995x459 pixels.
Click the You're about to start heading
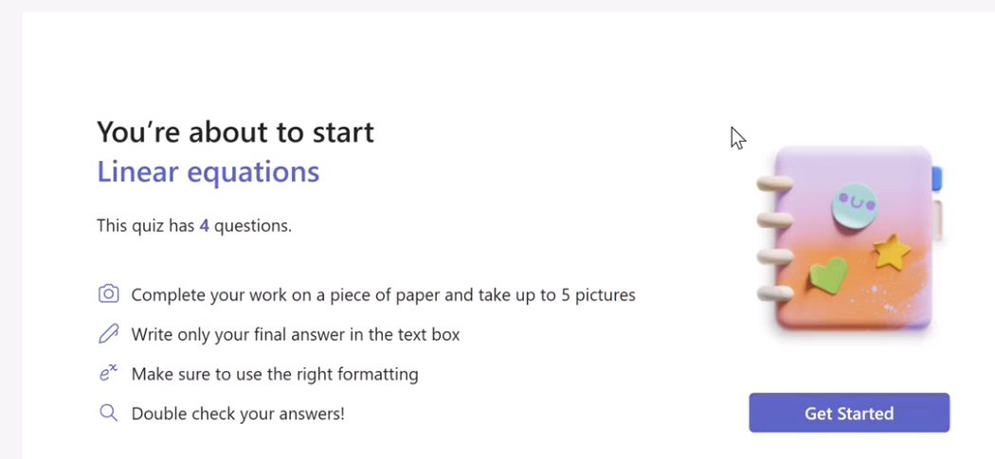[235, 132]
